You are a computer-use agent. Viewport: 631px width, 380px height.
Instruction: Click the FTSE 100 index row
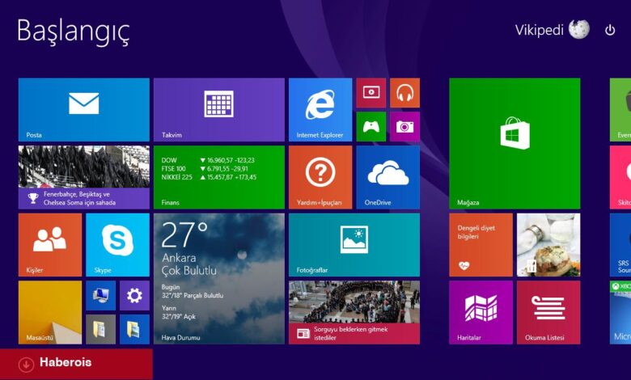tap(205, 169)
